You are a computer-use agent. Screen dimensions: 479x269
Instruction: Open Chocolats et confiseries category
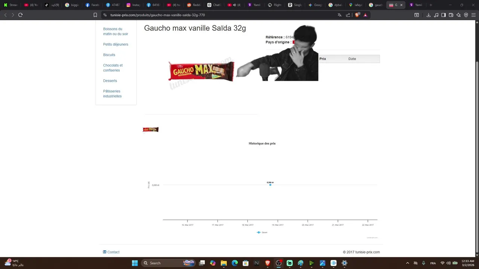pyautogui.click(x=113, y=68)
